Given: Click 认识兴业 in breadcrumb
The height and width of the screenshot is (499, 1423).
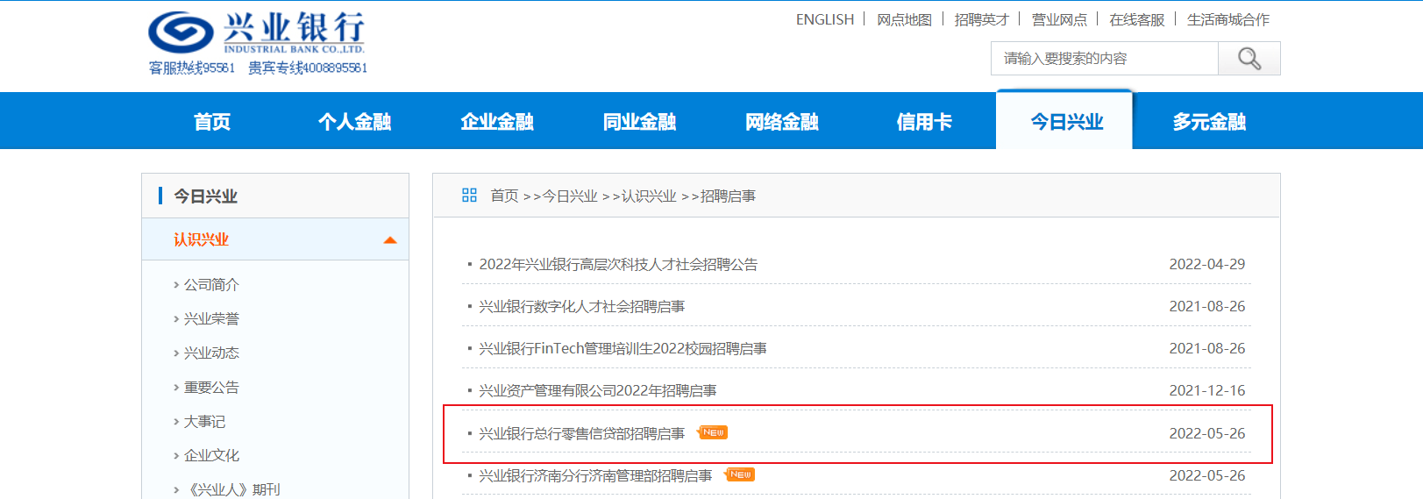Looking at the screenshot, I should click(649, 196).
